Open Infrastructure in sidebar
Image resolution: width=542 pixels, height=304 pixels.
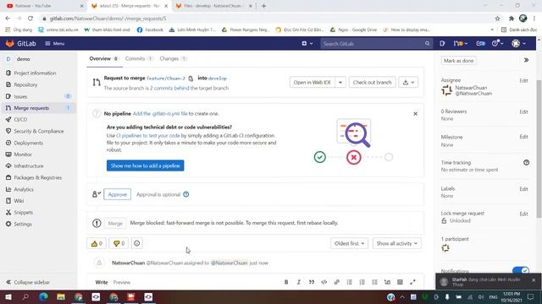pyautogui.click(x=28, y=166)
